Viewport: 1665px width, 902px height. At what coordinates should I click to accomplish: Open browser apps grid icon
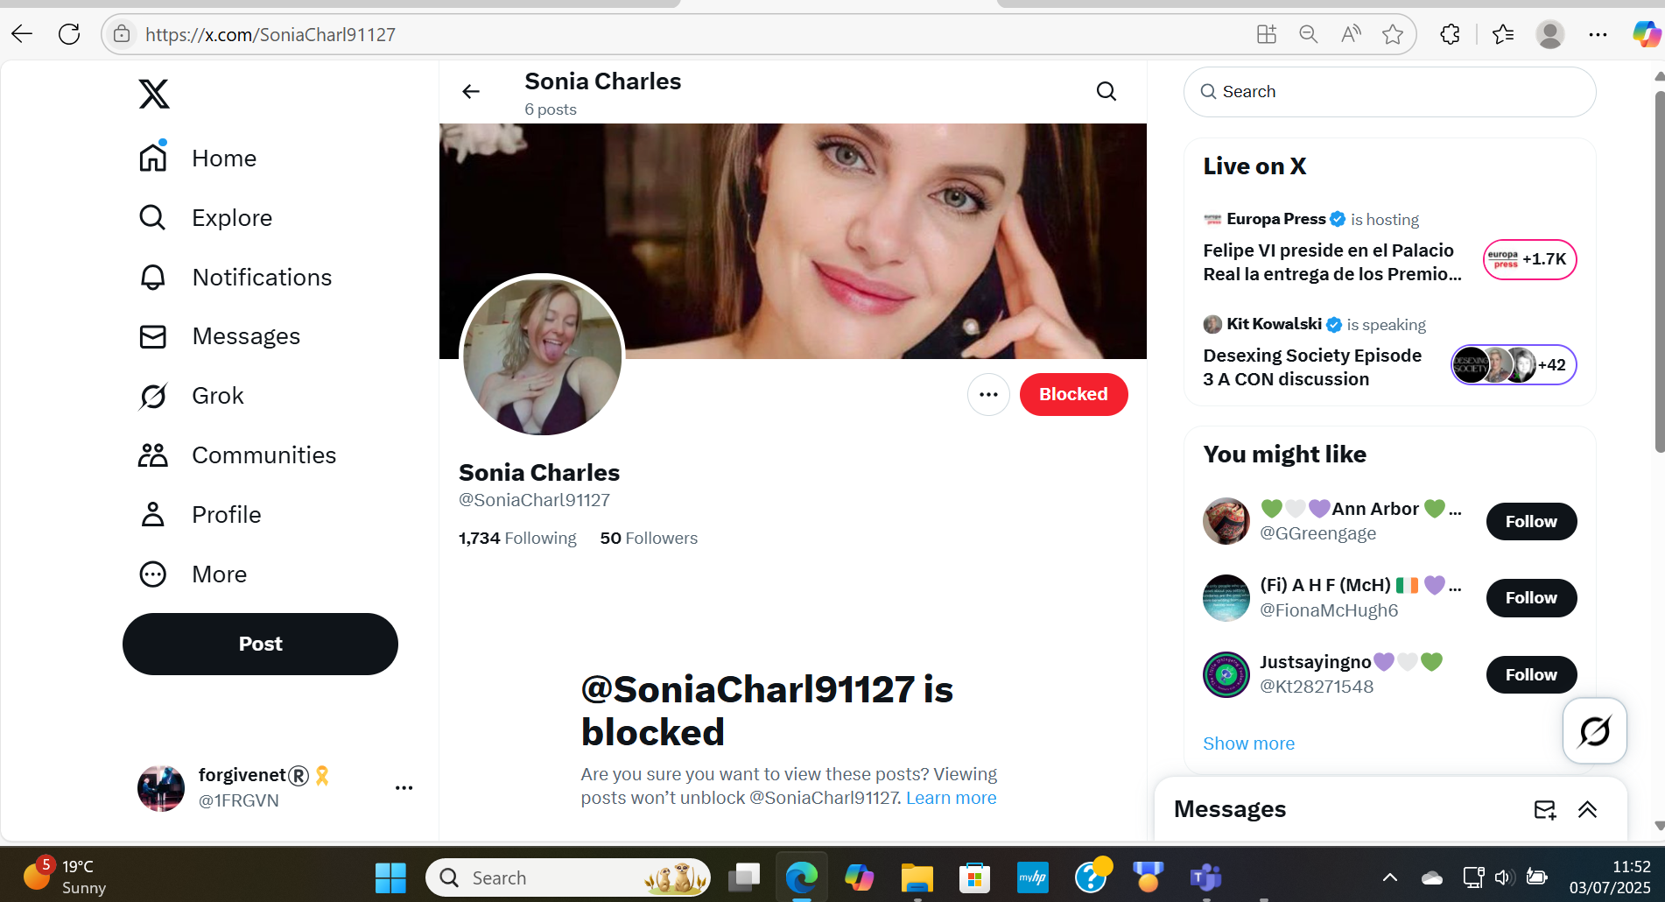(1266, 34)
